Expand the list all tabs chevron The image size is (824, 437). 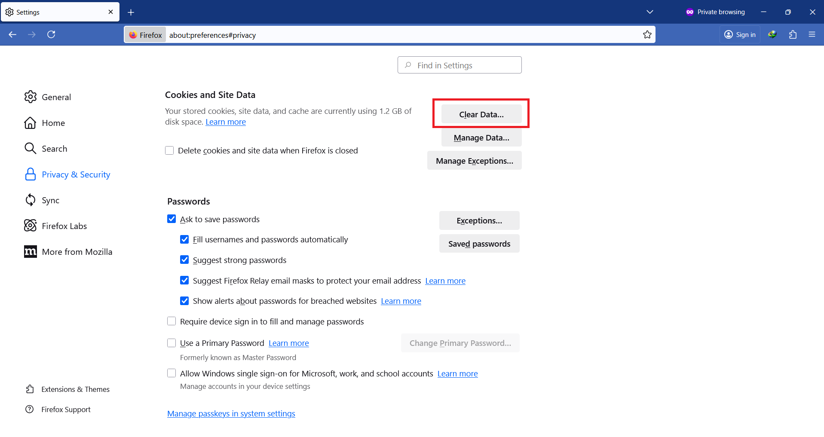click(649, 12)
